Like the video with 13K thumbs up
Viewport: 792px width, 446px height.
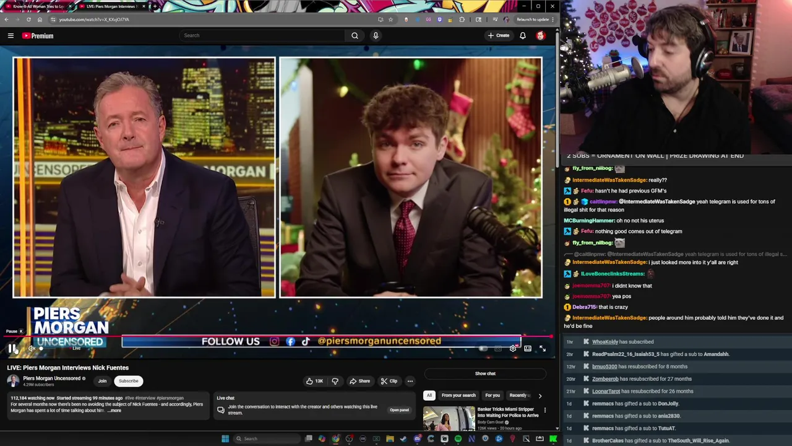314,381
